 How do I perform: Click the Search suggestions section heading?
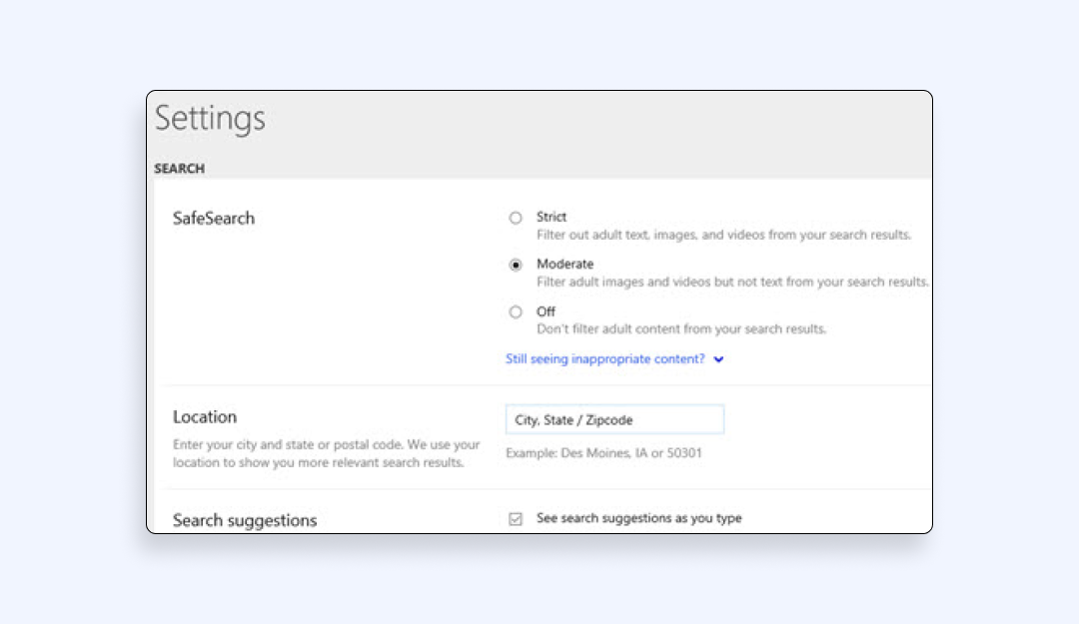tap(245, 520)
